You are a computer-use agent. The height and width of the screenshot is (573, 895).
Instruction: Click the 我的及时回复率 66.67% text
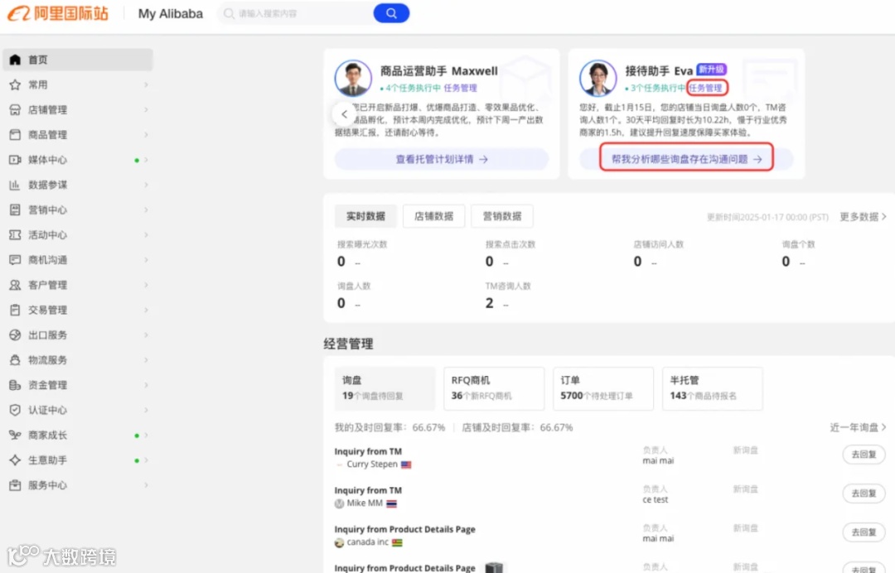(389, 427)
